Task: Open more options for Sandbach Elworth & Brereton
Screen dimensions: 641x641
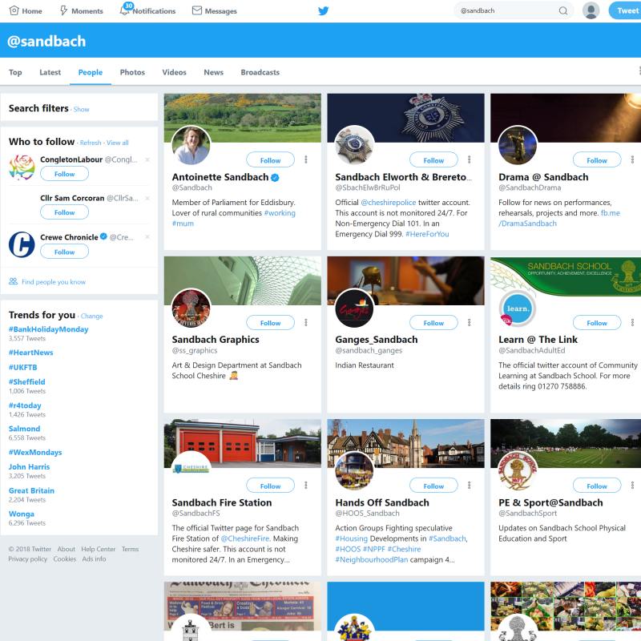Action: click(x=469, y=159)
